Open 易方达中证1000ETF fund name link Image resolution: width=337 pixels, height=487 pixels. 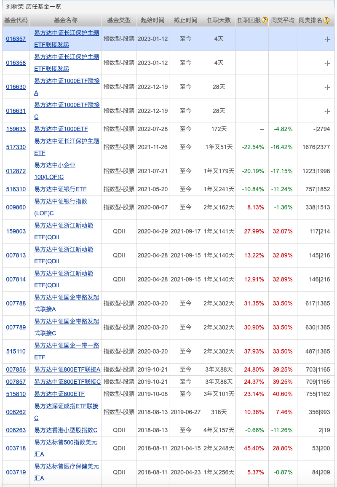click(61, 129)
